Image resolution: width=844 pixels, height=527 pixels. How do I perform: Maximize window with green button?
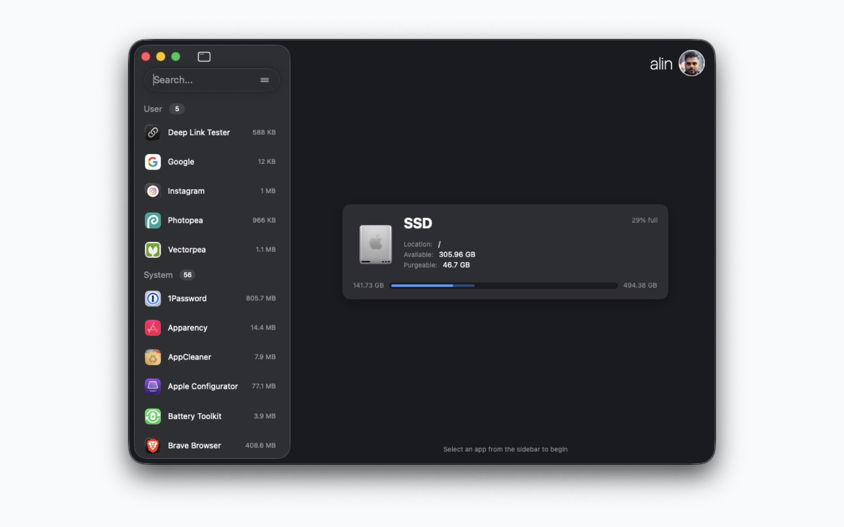176,57
